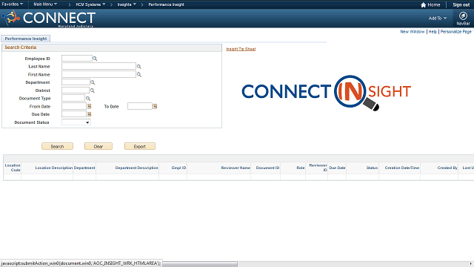
Task: Open Document Type lookup magnifier
Action: [88, 99]
